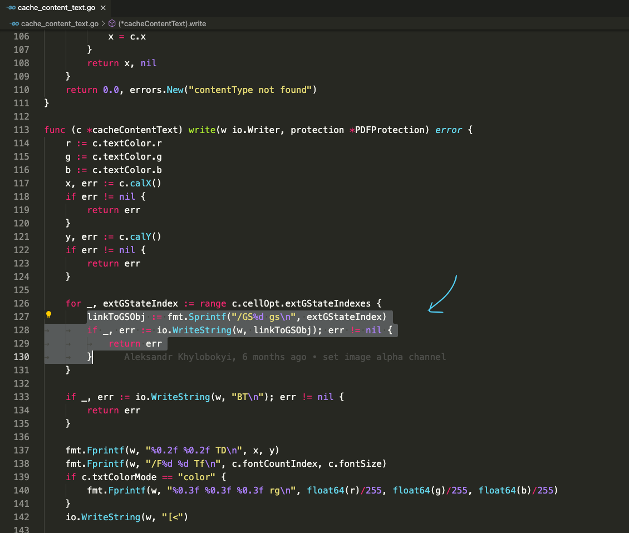
Task: Select the cache_content_text.go editor tab
Action: click(x=56, y=8)
